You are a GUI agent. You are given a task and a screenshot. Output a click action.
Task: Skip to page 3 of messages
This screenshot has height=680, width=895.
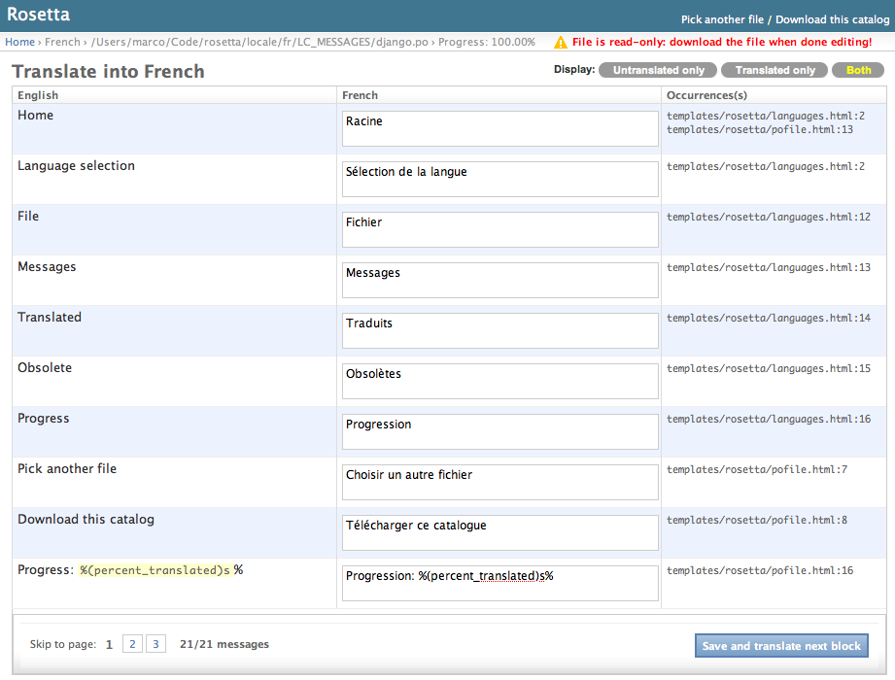pyautogui.click(x=156, y=644)
